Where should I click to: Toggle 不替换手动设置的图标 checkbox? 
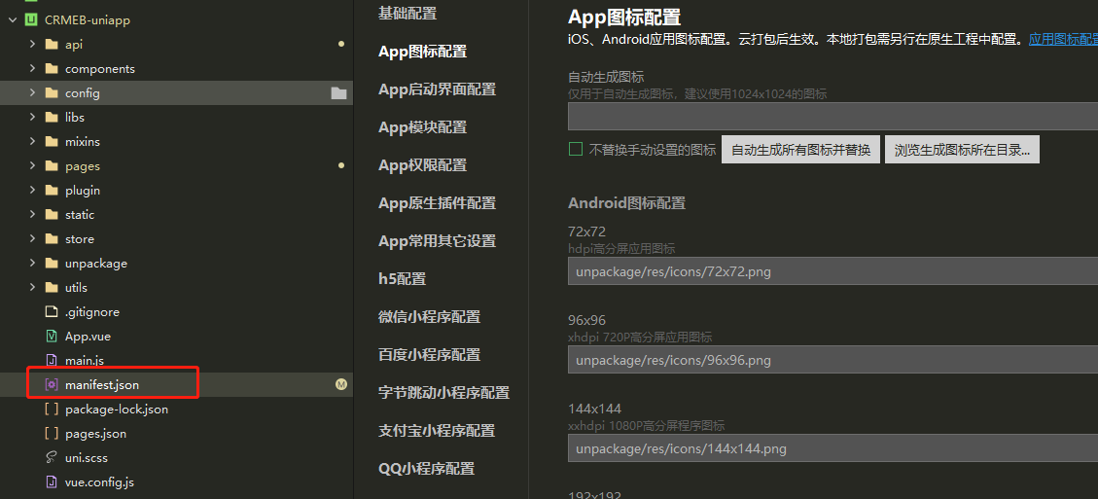(x=576, y=149)
